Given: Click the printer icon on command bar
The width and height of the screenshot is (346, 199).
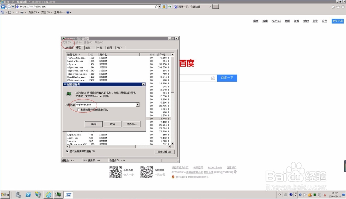Looking at the screenshot, I should click(x=22, y=12).
